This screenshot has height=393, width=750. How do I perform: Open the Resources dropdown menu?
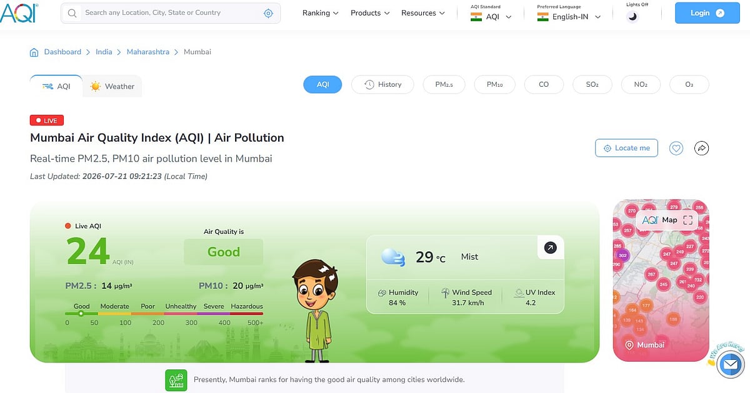tap(423, 13)
